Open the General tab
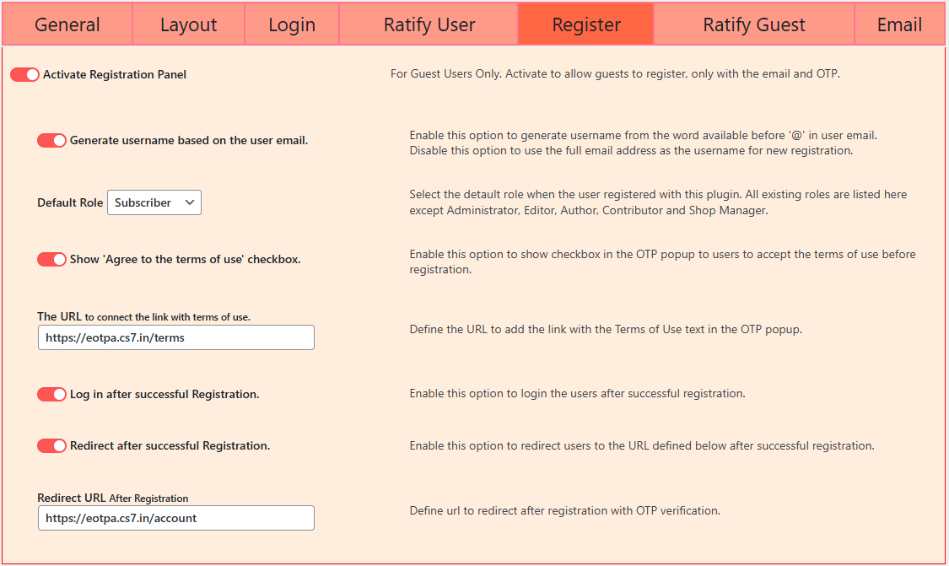The width and height of the screenshot is (949, 566). tap(67, 24)
